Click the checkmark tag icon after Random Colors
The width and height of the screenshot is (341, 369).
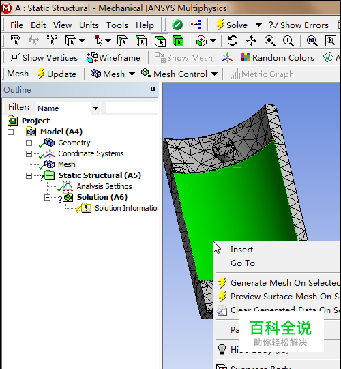(x=328, y=57)
